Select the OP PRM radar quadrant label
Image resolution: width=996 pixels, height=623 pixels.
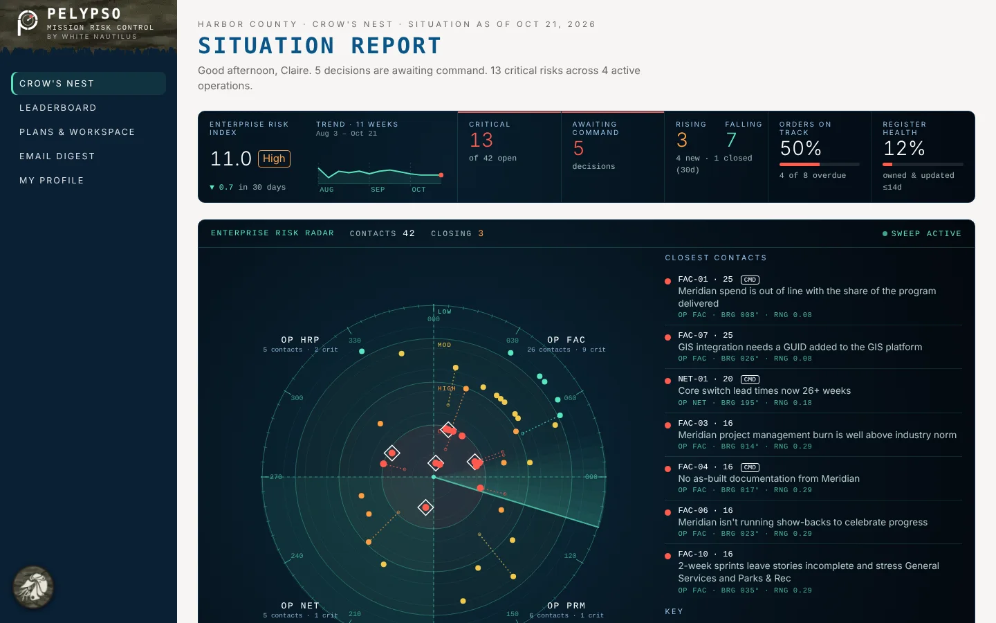click(566, 606)
